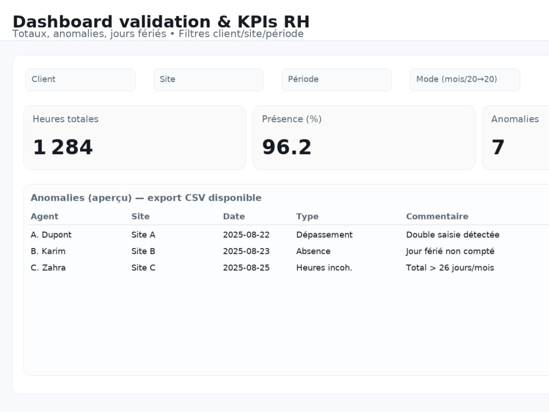The width and height of the screenshot is (549, 412).
Task: Select the Heures totales KPI card
Action: click(x=135, y=138)
